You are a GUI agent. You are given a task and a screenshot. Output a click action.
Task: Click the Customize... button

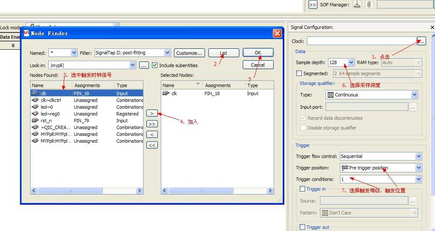point(190,53)
